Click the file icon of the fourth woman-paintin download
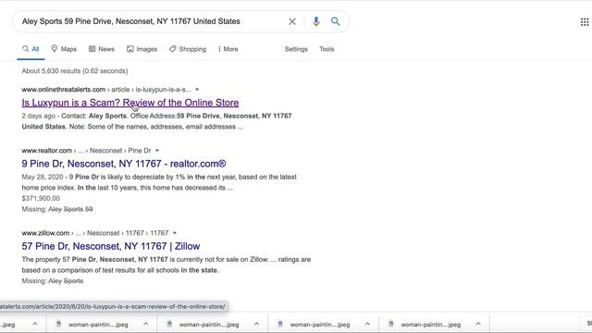The width and height of the screenshot is (592, 333). coord(390,324)
